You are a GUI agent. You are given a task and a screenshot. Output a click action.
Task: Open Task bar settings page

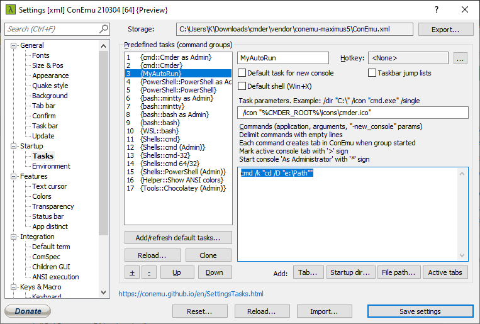(x=45, y=126)
